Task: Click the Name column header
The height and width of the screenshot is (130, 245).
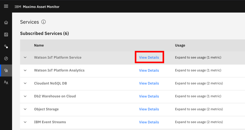Action: (39, 45)
